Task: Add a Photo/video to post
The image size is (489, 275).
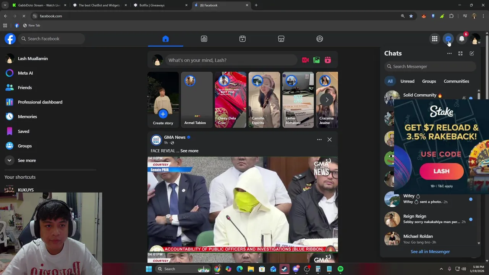Action: [316, 60]
